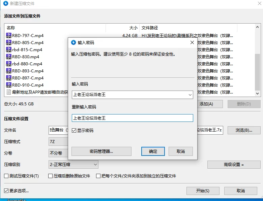263x201 pixels.
Task: Open the 分卷 不分卷 dropdown
Action: pyautogui.click(x=58, y=153)
